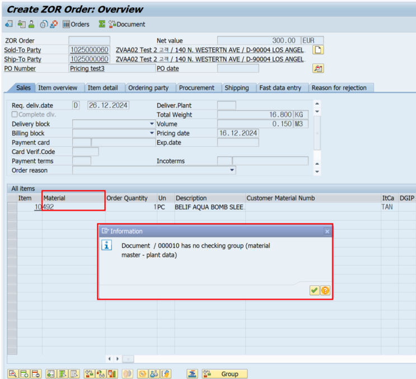Viewport: 416px width, 379px height.
Task: Click the partner search icon beside PO date
Action: pyautogui.click(x=318, y=68)
